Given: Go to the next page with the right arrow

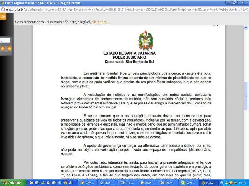Looking at the screenshot, I should (x=9, y=48).
